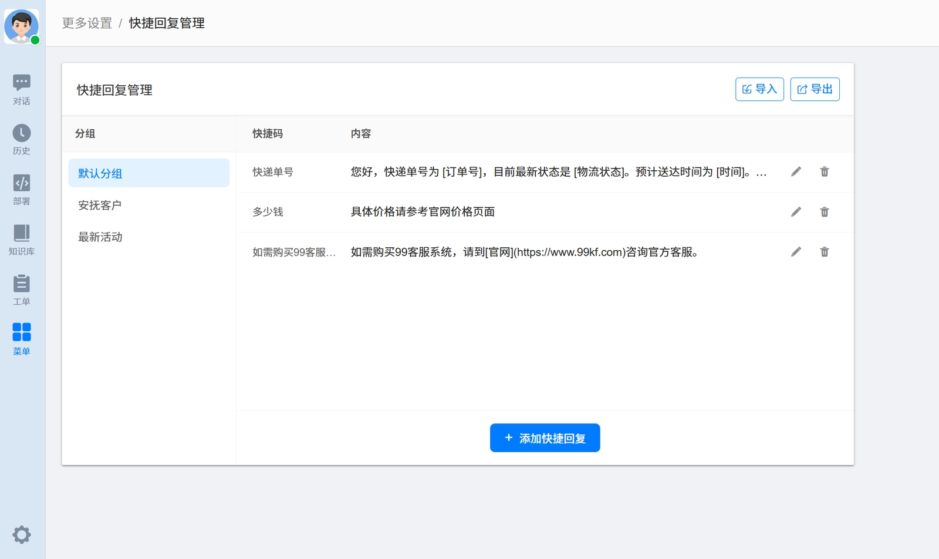Click the content starting with 您好，快递单号为
This screenshot has height=559, width=939.
[x=559, y=172]
